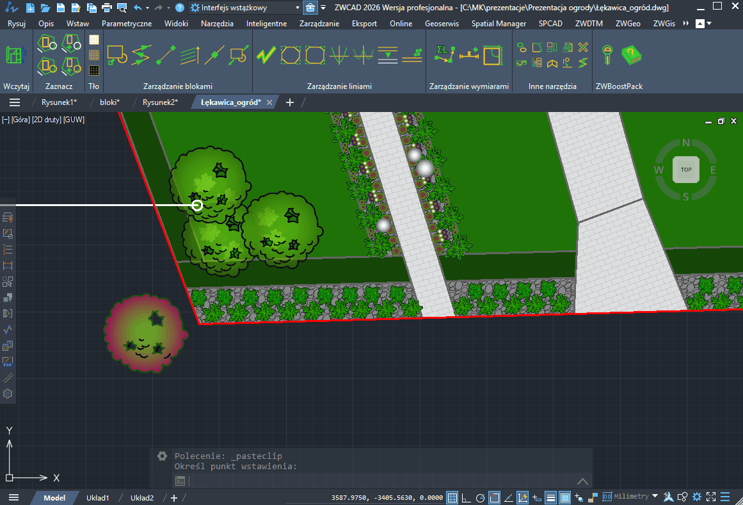Open the help question mark icon
The width and height of the screenshot is (743, 505).
180,8
